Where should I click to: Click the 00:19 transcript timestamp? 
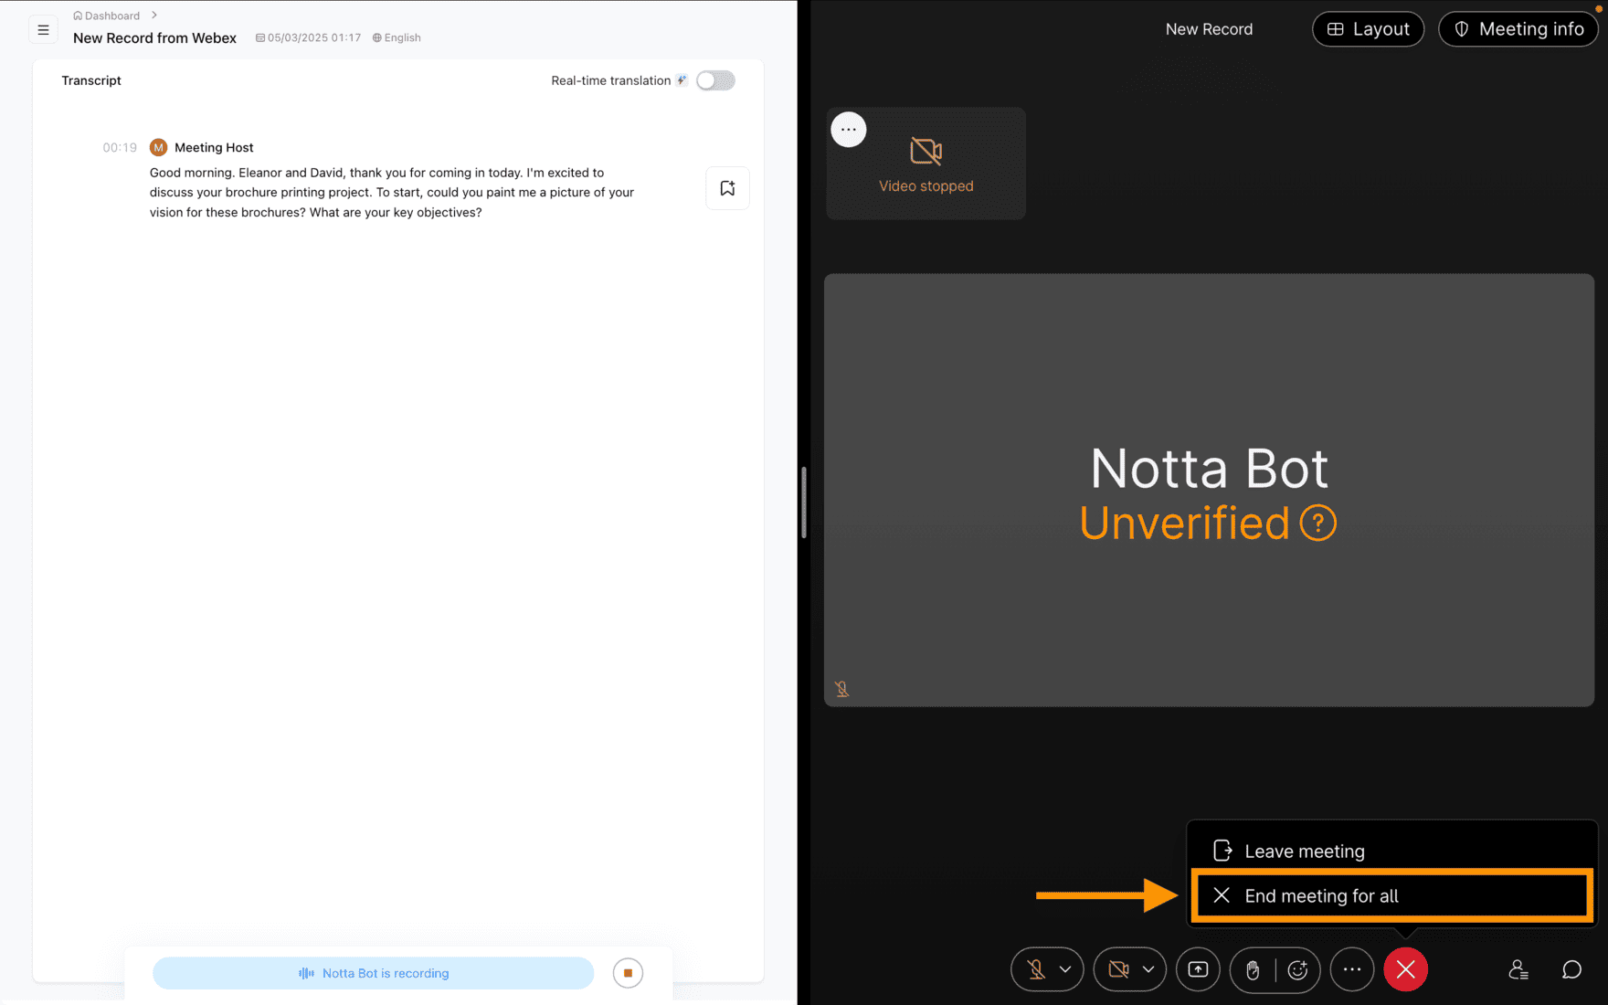120,147
